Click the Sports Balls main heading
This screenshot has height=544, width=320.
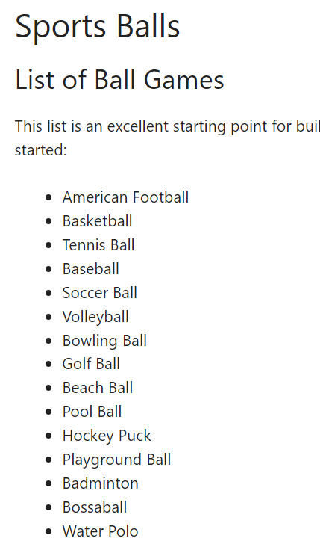(x=97, y=27)
